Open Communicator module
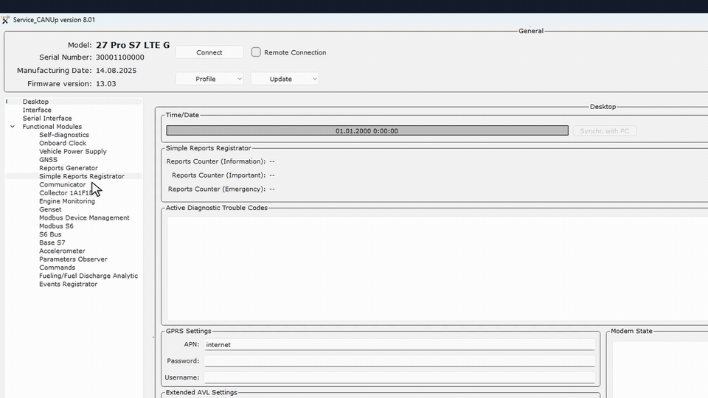Screen dimensions: 708x398 [62, 184]
